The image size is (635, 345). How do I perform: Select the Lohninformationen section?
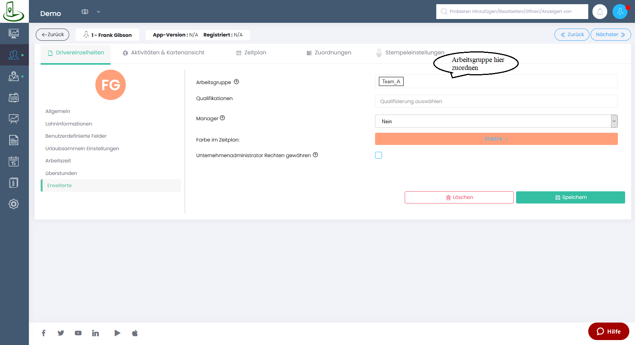click(69, 124)
